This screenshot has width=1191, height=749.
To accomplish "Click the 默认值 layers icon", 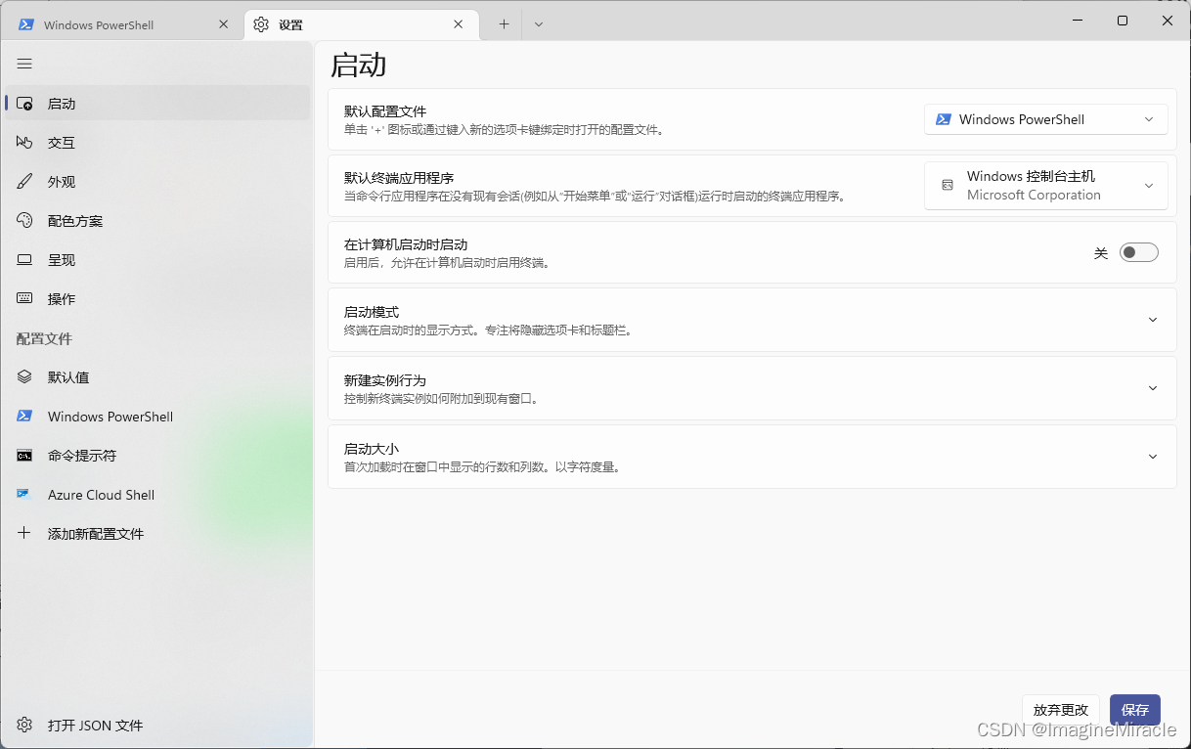I will 24,377.
